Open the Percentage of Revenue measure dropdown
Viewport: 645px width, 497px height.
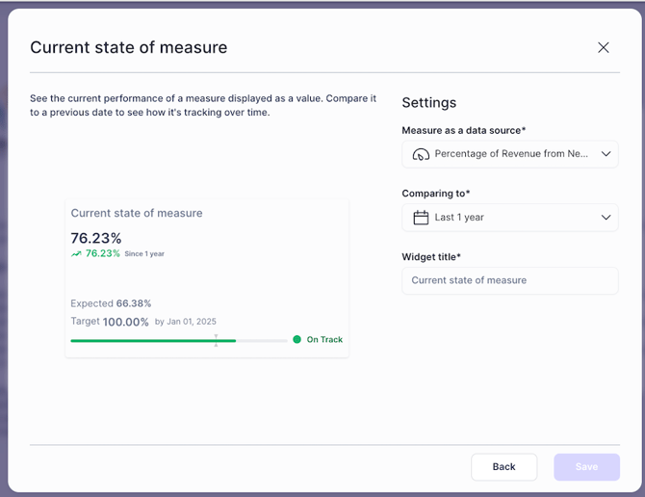click(510, 154)
